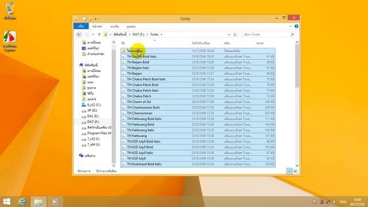Click ENG language indicator in tray
The height and width of the screenshot is (207, 368).
coord(343,202)
